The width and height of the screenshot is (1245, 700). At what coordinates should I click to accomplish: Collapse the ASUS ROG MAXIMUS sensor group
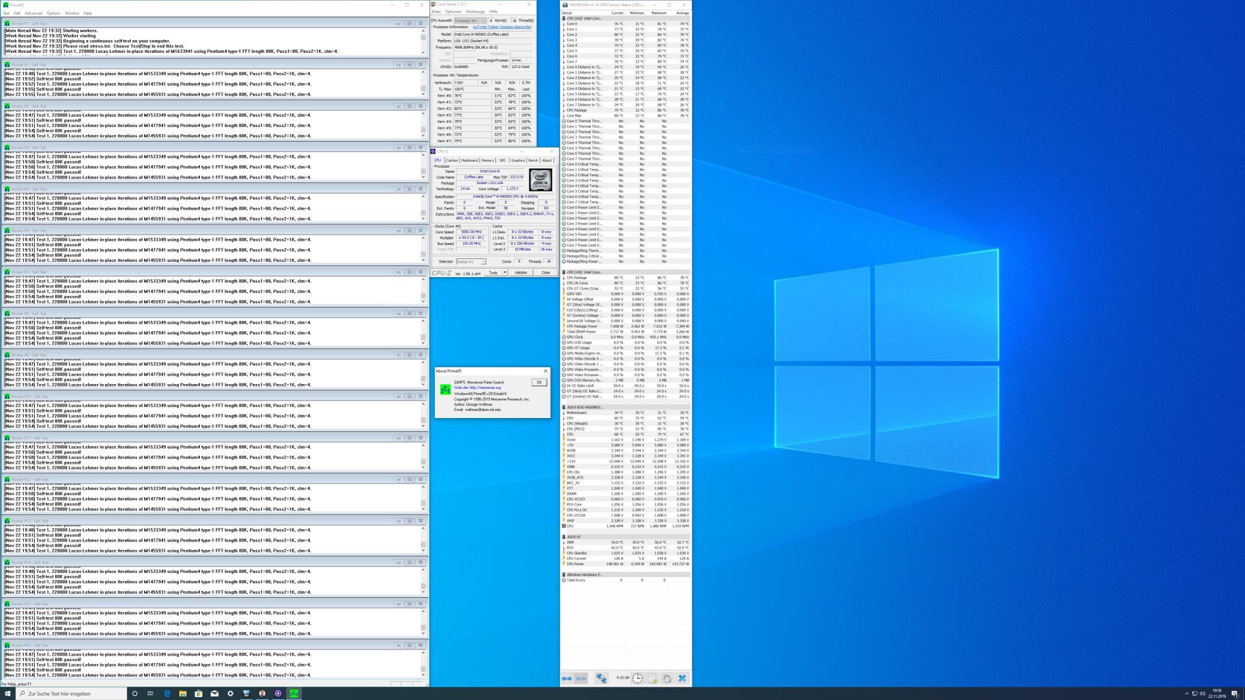[x=564, y=407]
